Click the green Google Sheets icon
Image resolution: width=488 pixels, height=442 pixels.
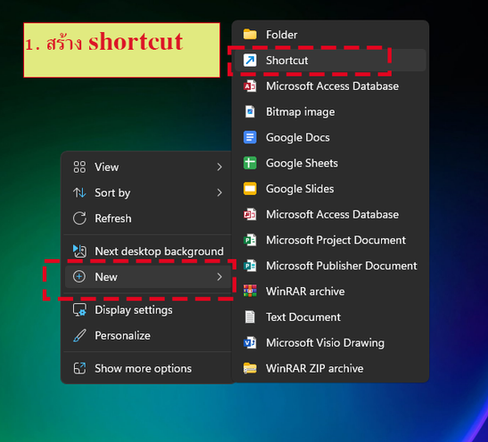[x=250, y=163]
